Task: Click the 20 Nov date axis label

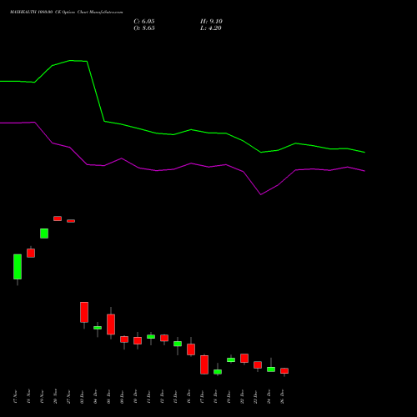Action: [56, 396]
